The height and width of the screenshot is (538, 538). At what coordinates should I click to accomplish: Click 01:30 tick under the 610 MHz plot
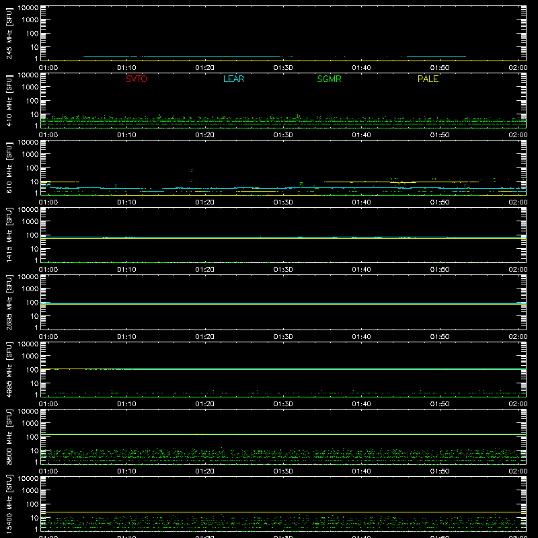(x=283, y=202)
